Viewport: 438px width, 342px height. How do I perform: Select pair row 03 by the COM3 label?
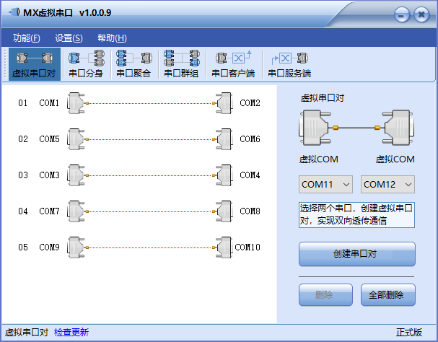coord(49,175)
